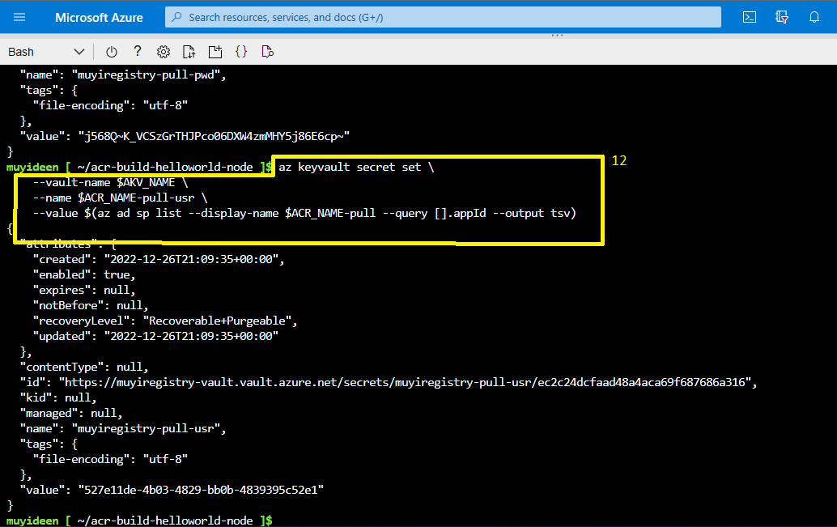Open Cloud Shell settings gear
Viewport: 837px width, 527px height.
click(164, 52)
